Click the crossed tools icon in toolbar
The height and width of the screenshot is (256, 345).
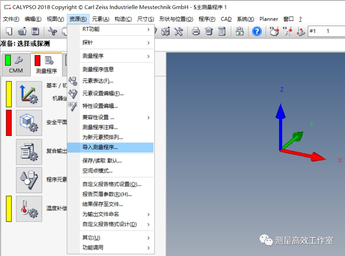179,31
